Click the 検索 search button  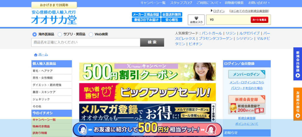(152, 42)
